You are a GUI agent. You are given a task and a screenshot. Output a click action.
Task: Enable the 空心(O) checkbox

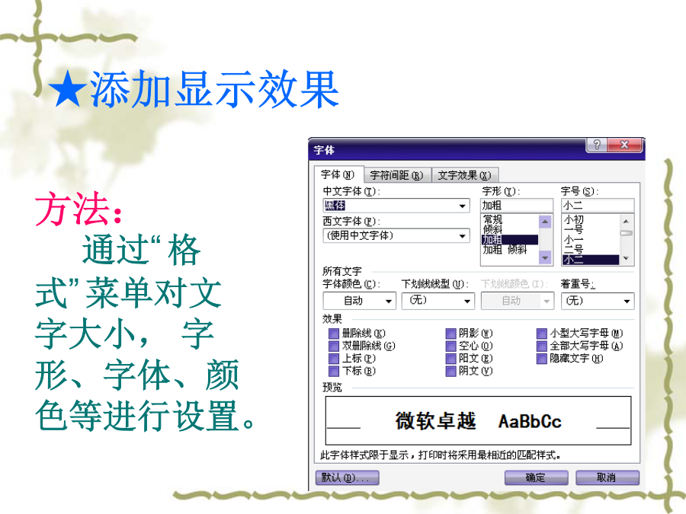pos(451,346)
